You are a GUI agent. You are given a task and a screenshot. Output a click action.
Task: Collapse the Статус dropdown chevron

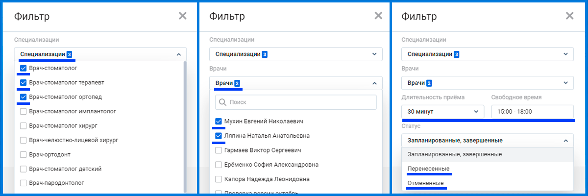(x=565, y=141)
